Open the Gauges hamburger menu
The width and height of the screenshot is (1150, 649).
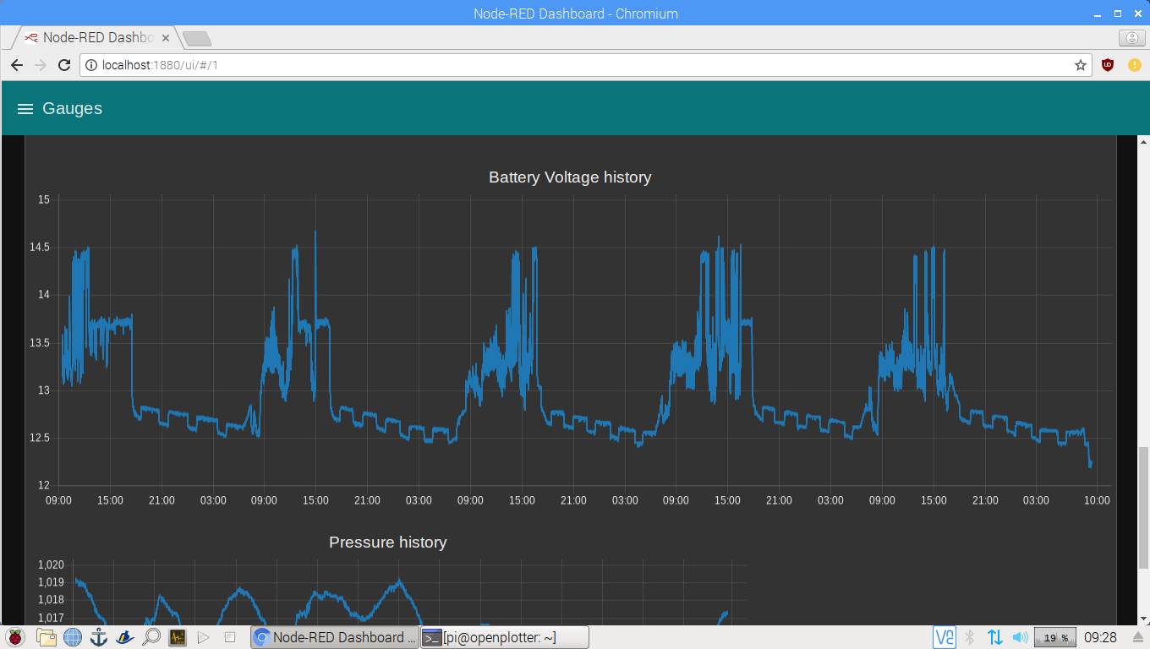tap(25, 109)
